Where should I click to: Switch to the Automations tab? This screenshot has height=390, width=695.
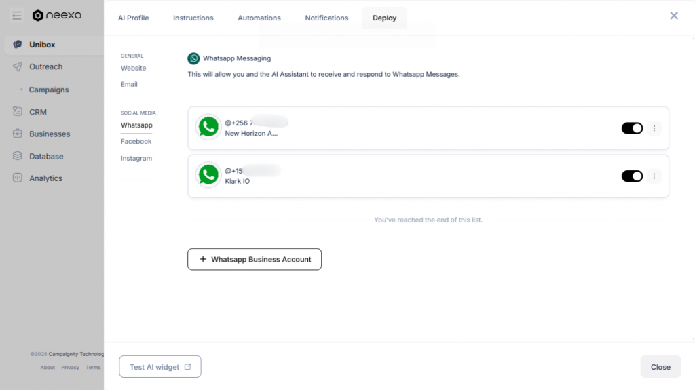coord(259,18)
